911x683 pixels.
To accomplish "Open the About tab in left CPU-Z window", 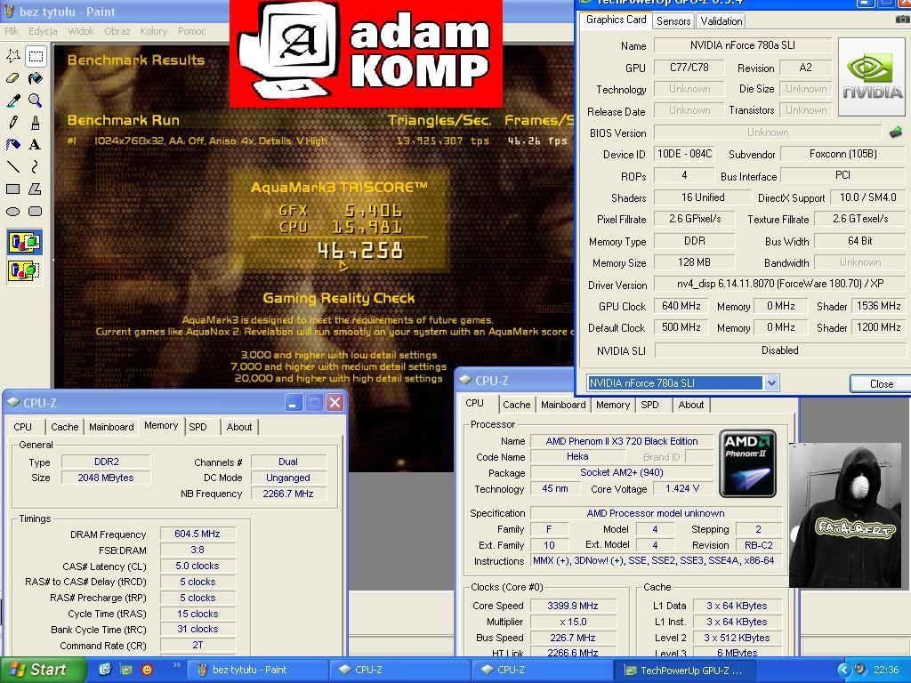I will click(239, 427).
